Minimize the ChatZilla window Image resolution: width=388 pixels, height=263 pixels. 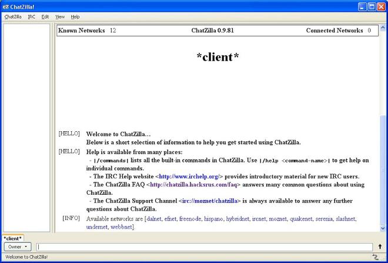(x=362, y=7)
